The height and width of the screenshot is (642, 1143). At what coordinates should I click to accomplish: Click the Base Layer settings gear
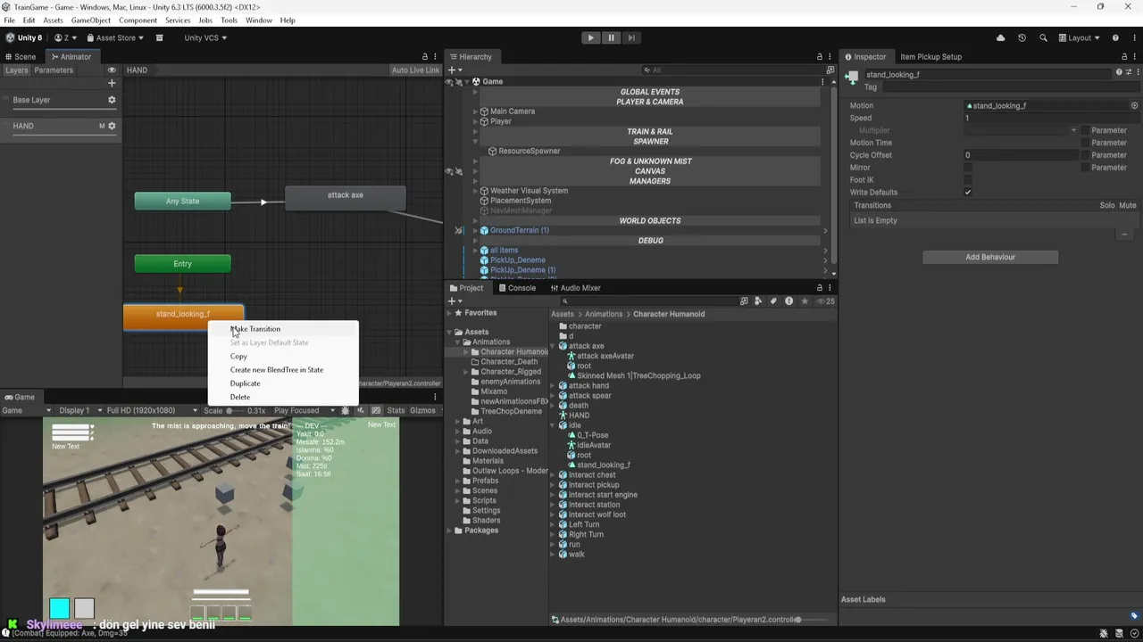[112, 100]
